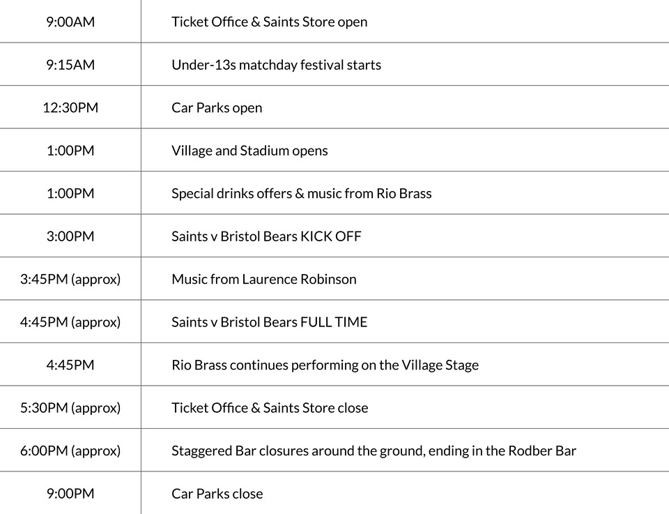Click the 3:45PM (approx) time cell
This screenshot has width=669, height=514.
70,279
